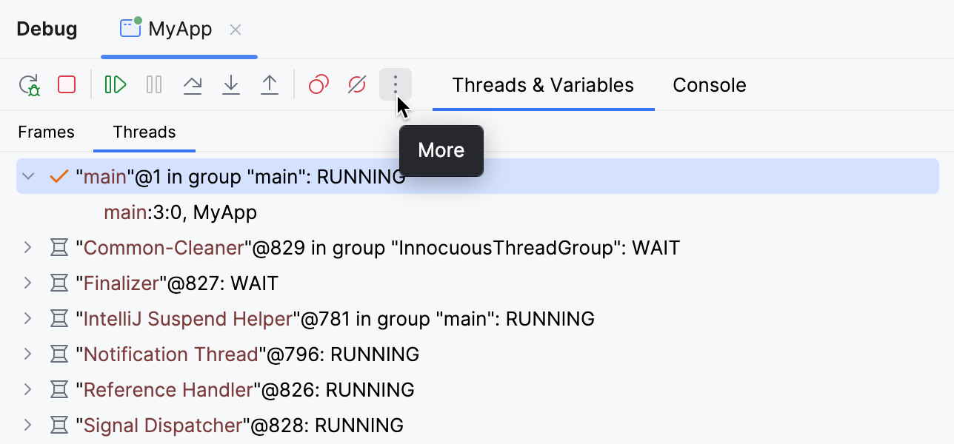Click the Finalizer thread icon
The width and height of the screenshot is (954, 444).
[59, 283]
